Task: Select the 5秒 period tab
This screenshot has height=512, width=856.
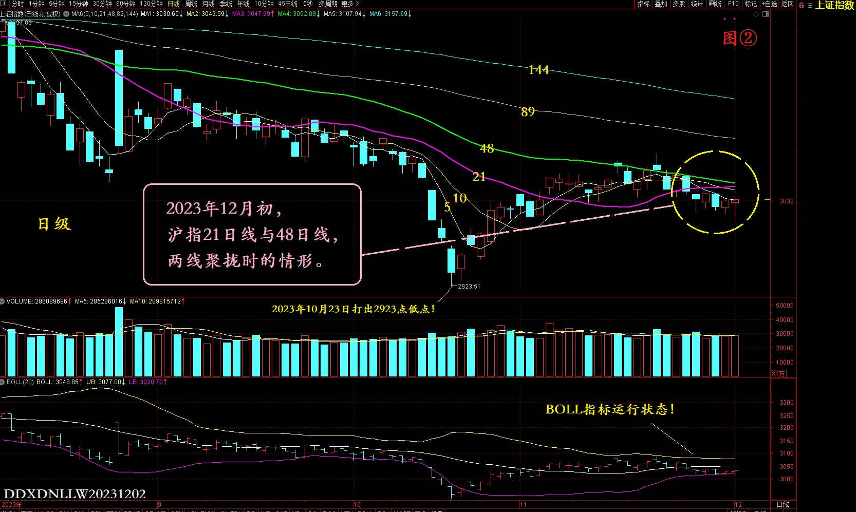Action: pos(308,4)
